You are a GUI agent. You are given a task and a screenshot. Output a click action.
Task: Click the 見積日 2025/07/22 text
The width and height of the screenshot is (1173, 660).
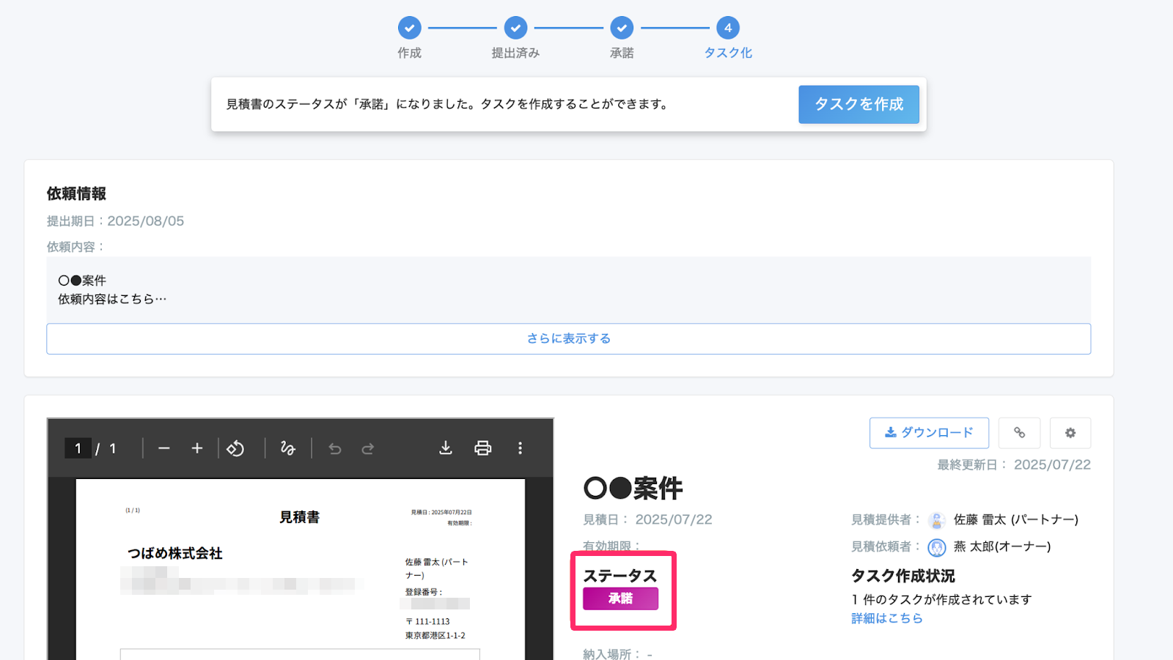[x=647, y=519]
